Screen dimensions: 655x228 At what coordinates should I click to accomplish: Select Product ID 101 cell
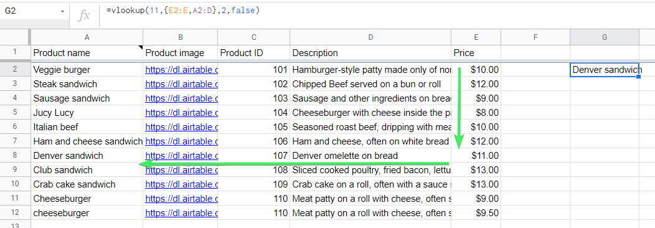pyautogui.click(x=253, y=70)
